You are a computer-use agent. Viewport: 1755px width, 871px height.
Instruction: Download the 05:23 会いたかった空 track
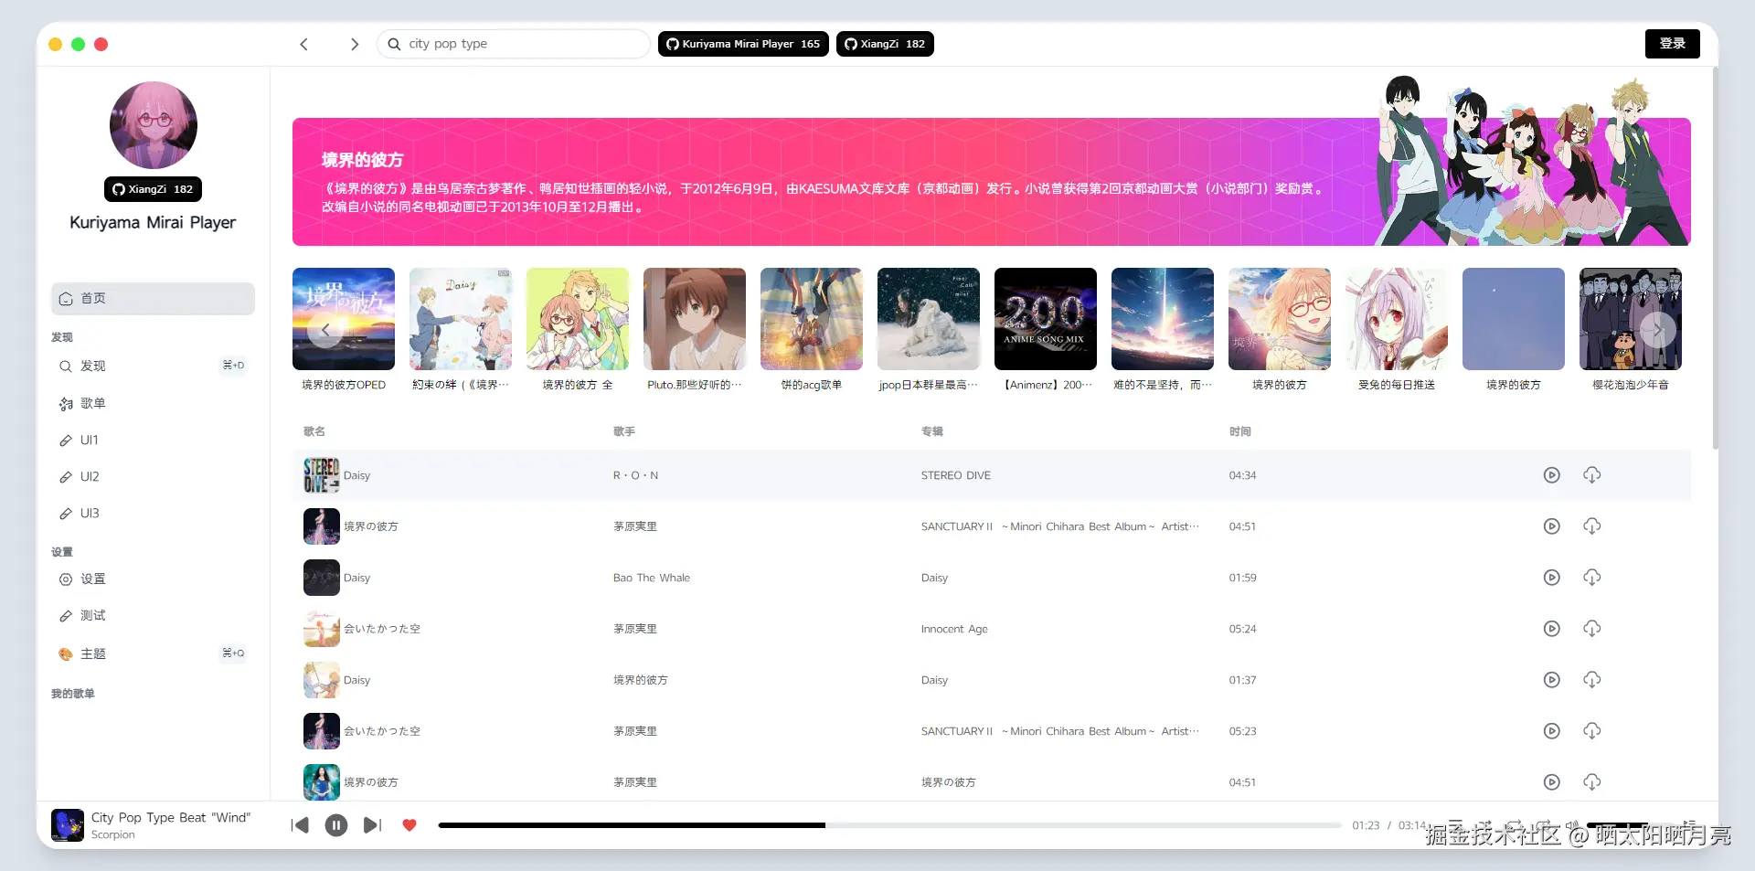click(1591, 731)
